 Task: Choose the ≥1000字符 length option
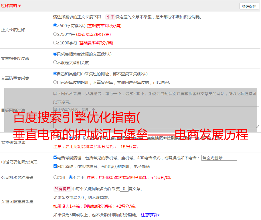tap(55, 43)
